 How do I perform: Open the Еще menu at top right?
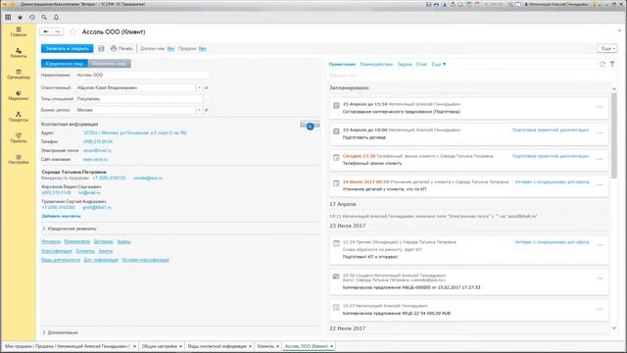607,48
